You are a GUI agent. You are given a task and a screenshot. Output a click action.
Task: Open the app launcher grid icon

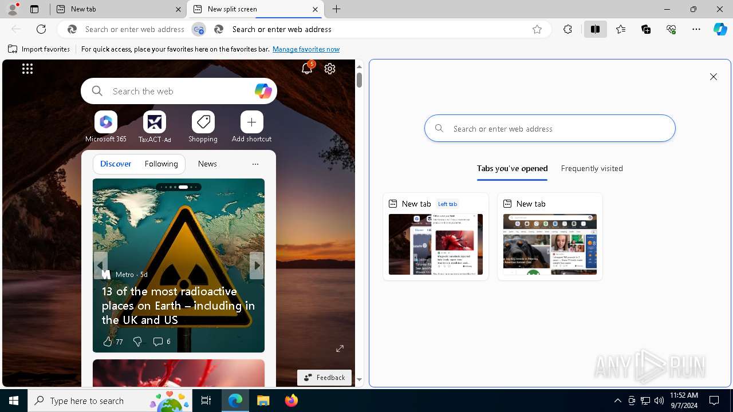pyautogui.click(x=27, y=69)
